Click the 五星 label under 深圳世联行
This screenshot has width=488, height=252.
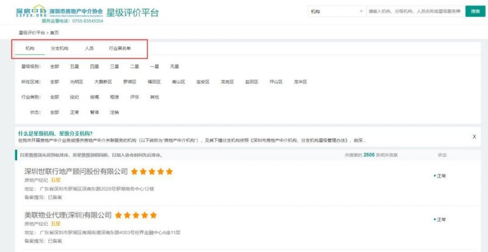tap(56, 180)
